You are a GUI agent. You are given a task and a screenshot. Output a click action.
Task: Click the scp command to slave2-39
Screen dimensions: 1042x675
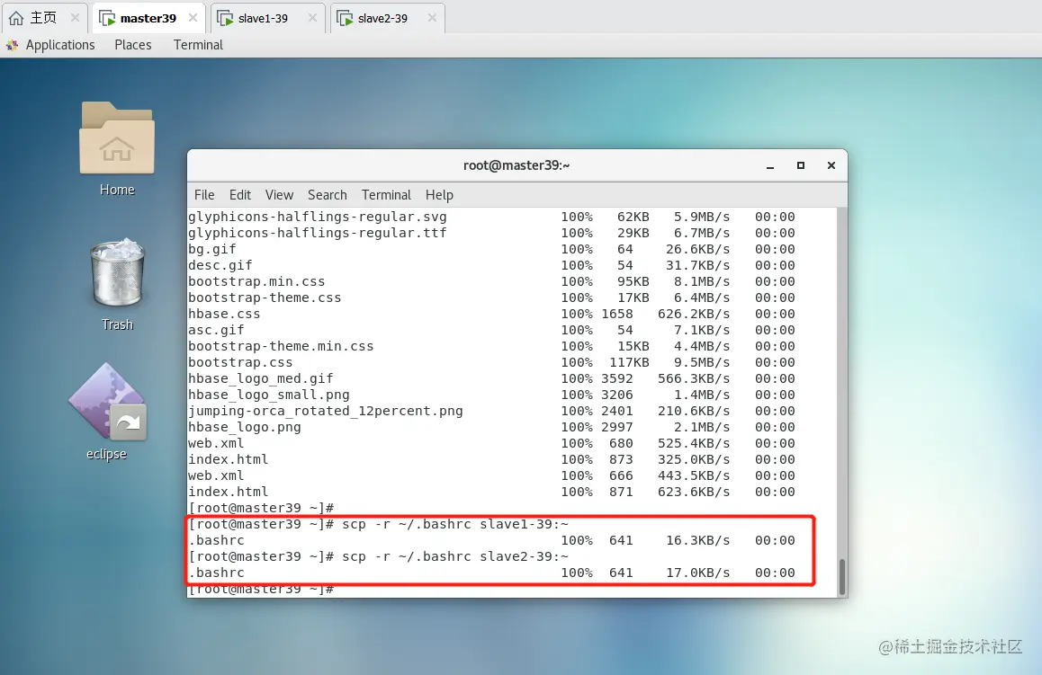click(x=455, y=557)
